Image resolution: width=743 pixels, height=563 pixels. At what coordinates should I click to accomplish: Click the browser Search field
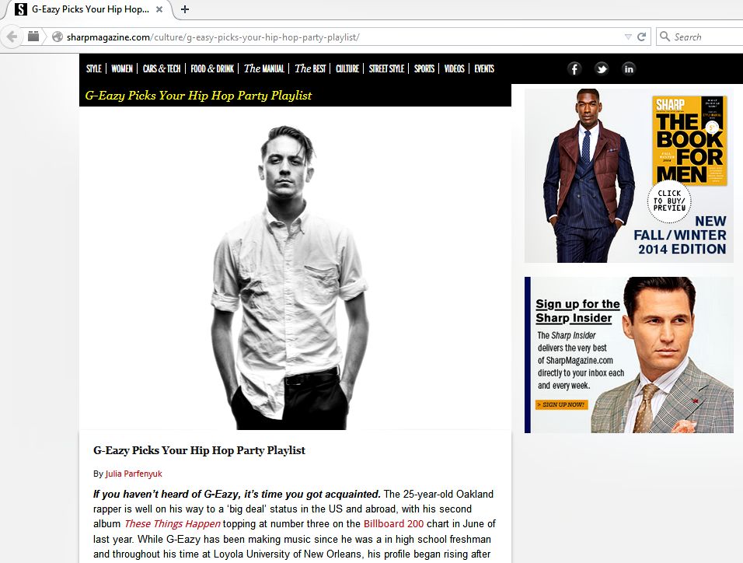click(x=700, y=37)
